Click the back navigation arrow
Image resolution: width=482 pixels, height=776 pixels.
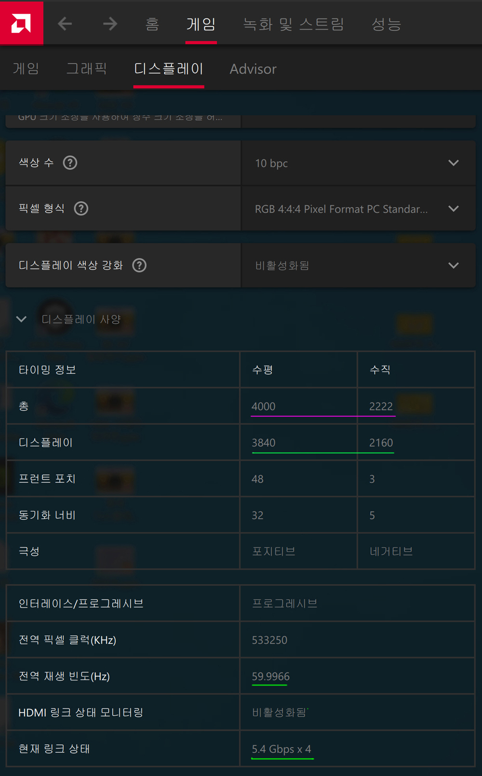(65, 23)
